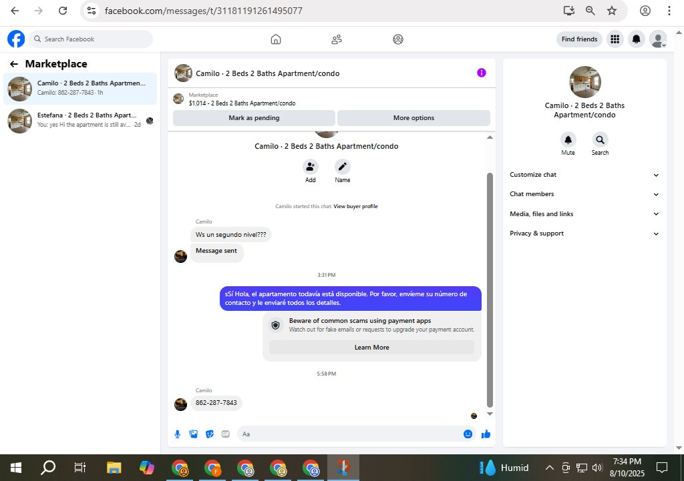Open the browser zoom magnifier icon
Screen dimensions: 684x481
[x=590, y=11]
